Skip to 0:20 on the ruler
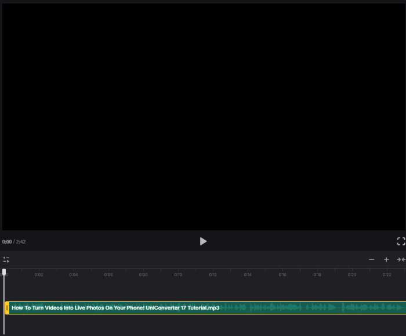 pos(352,274)
